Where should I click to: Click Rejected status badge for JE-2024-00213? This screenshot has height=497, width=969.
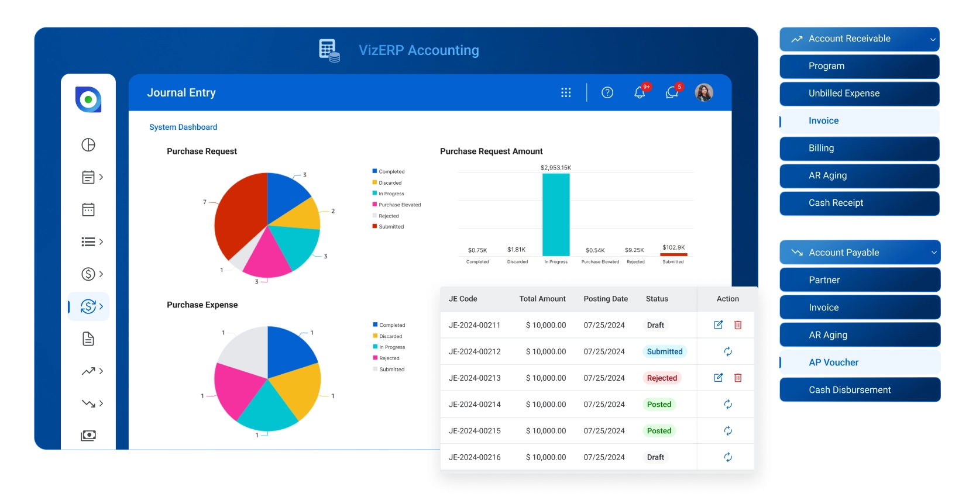coord(662,378)
